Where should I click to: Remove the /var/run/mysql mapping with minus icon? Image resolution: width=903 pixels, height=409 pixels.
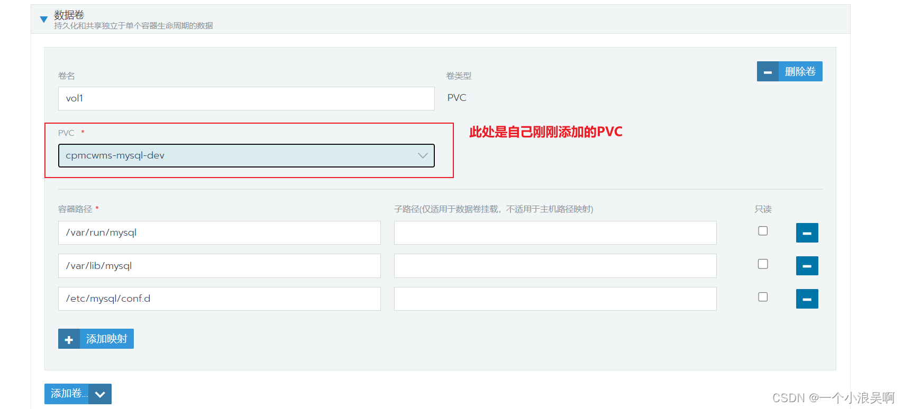[x=807, y=233]
